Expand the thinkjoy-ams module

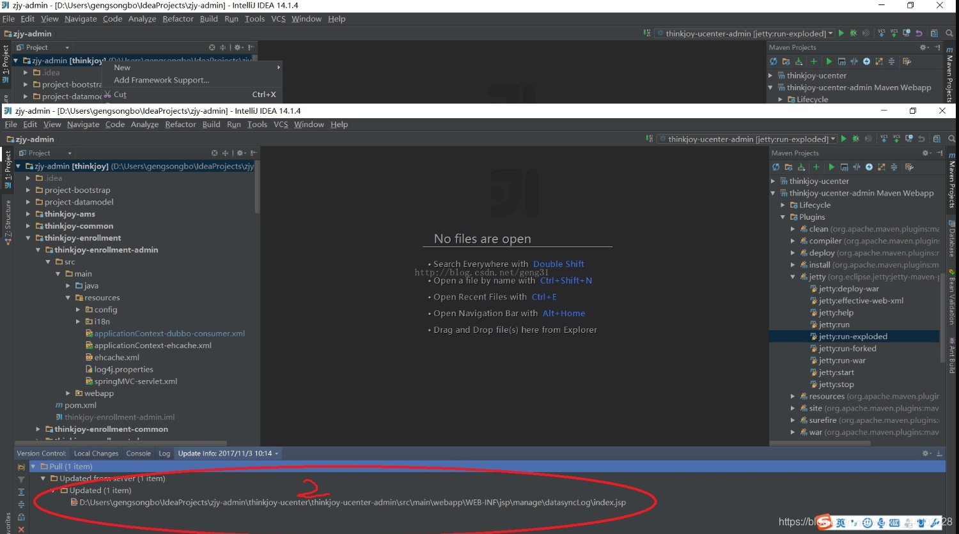click(28, 214)
